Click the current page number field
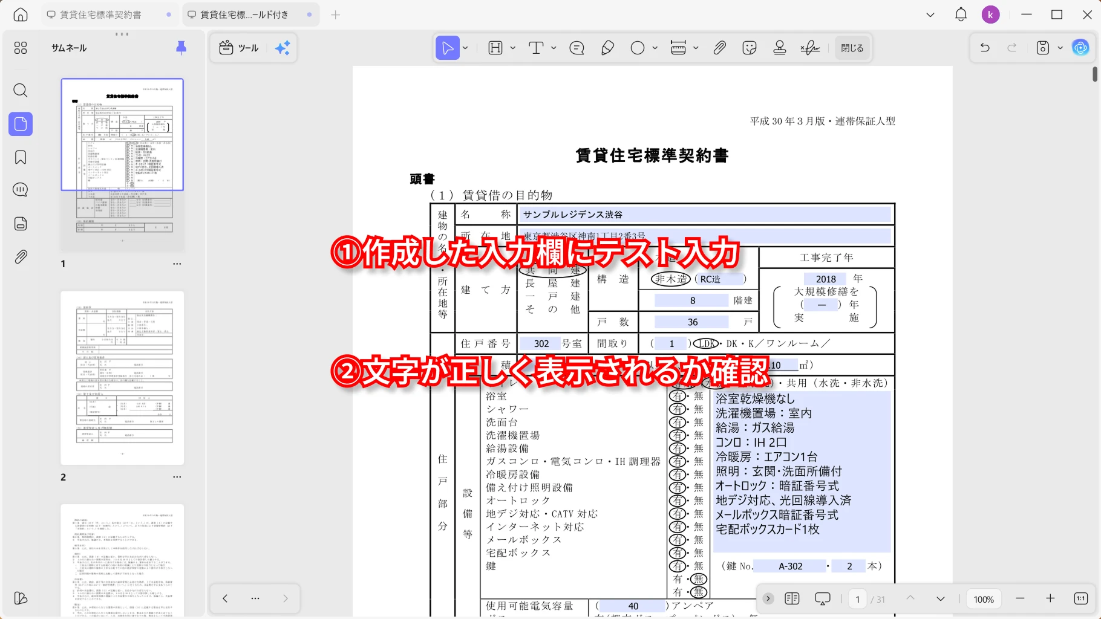Image resolution: width=1101 pixels, height=619 pixels. tap(857, 599)
